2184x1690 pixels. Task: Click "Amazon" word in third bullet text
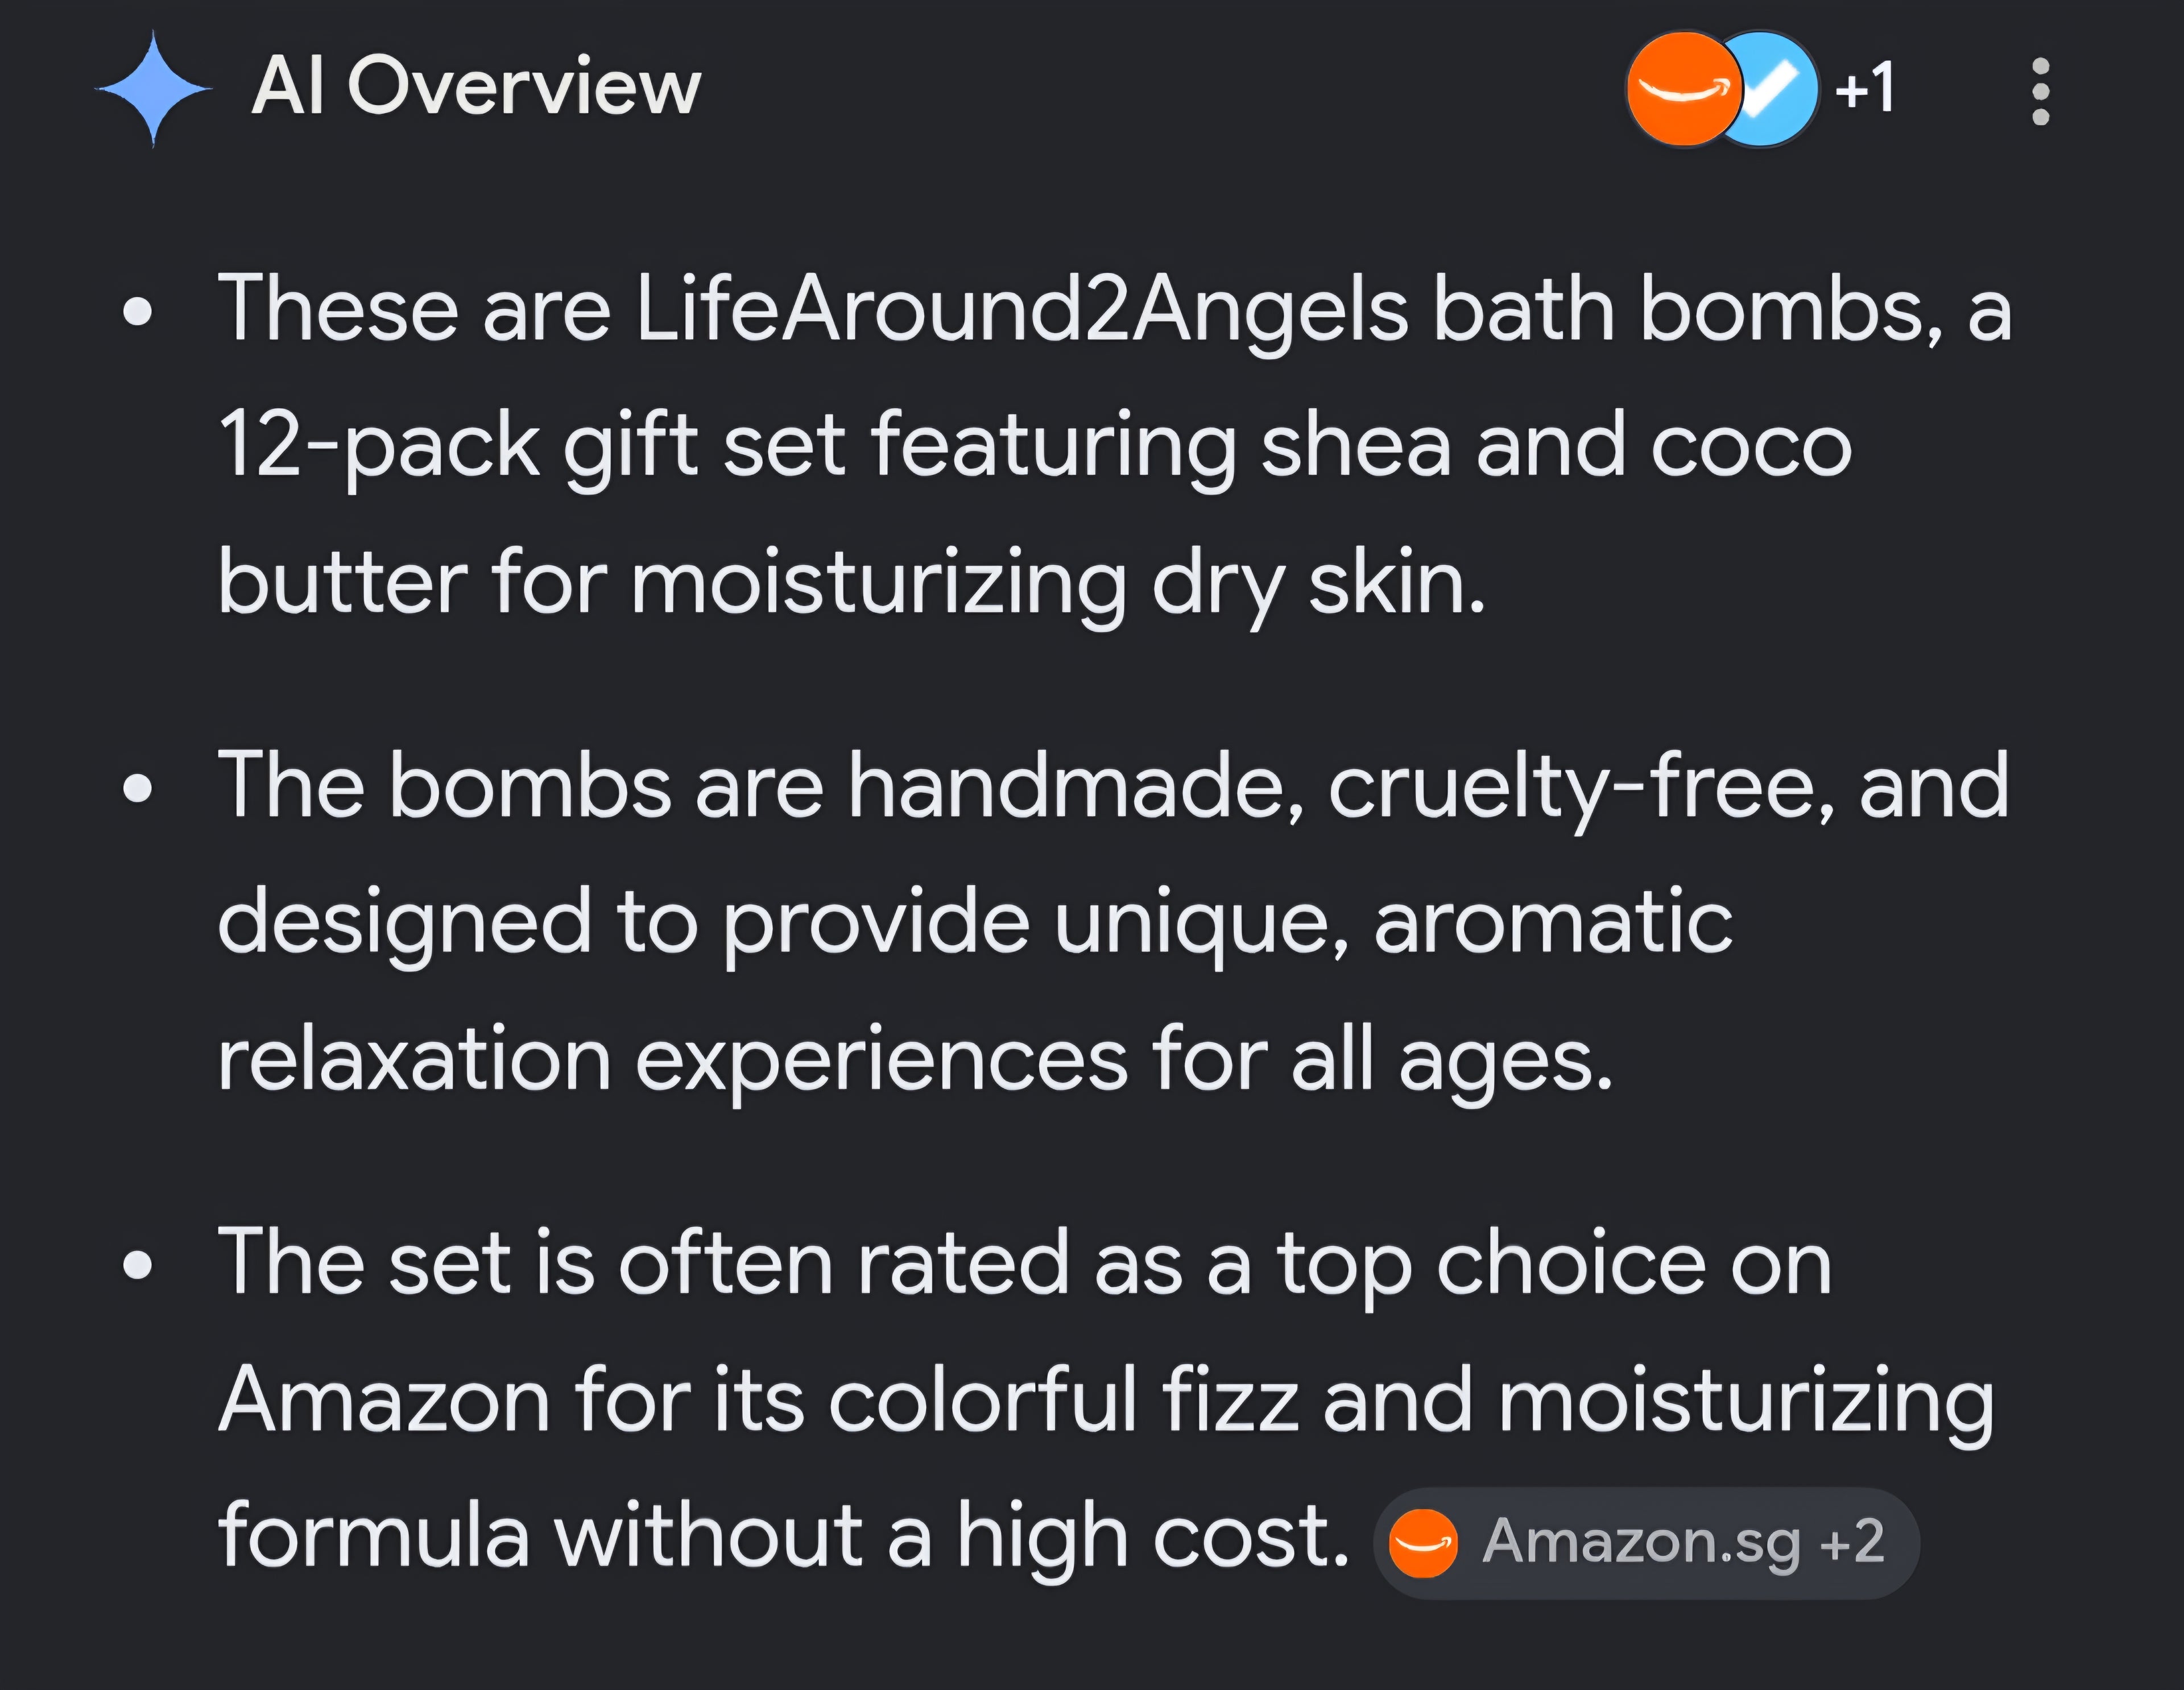384,1401
